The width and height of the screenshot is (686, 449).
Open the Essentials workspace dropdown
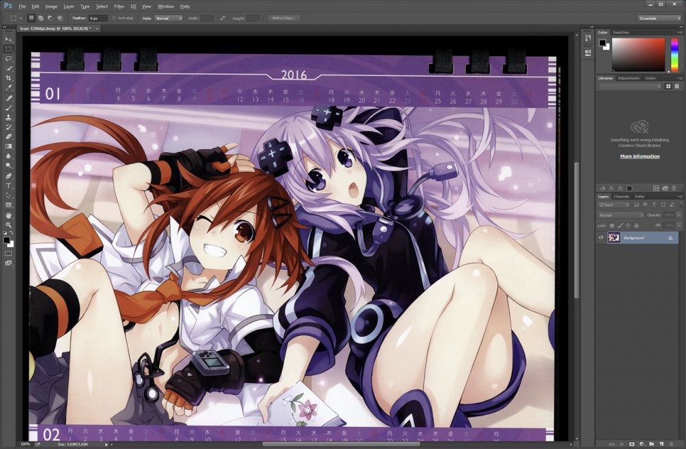click(x=659, y=19)
